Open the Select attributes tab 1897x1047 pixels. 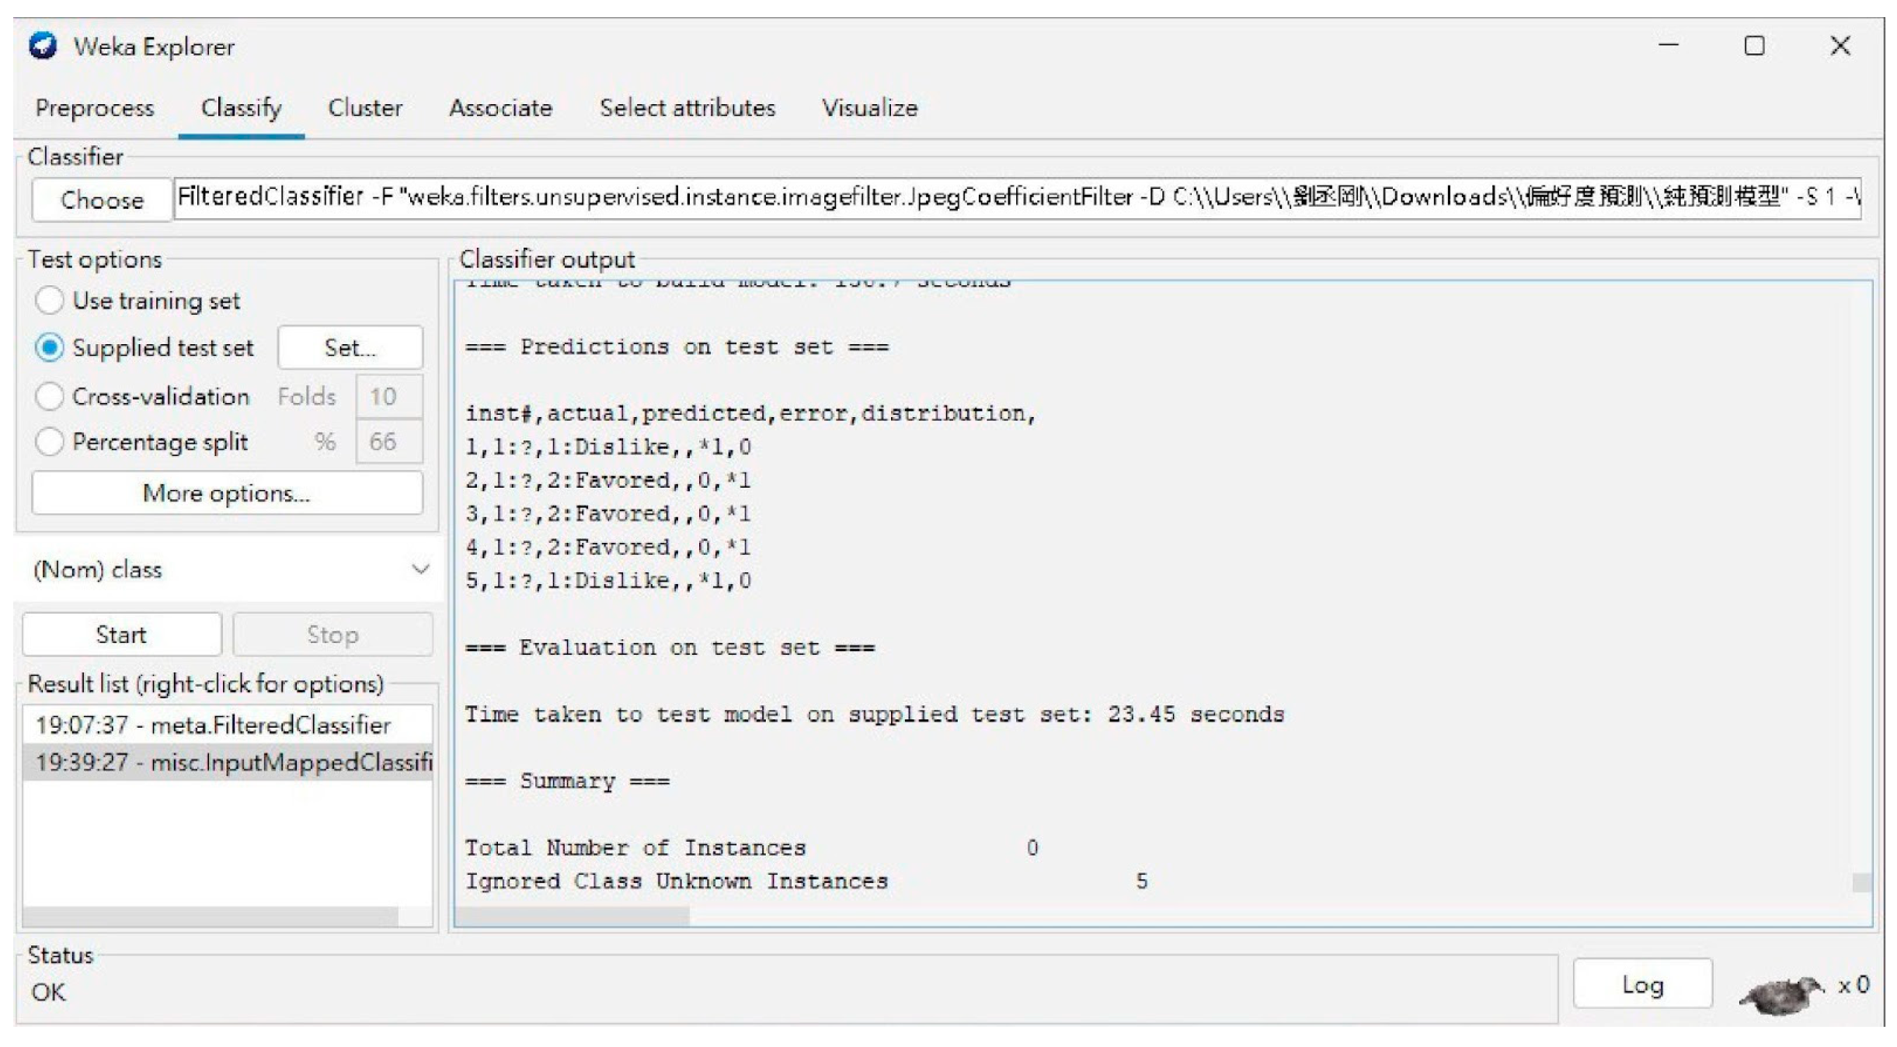point(687,108)
